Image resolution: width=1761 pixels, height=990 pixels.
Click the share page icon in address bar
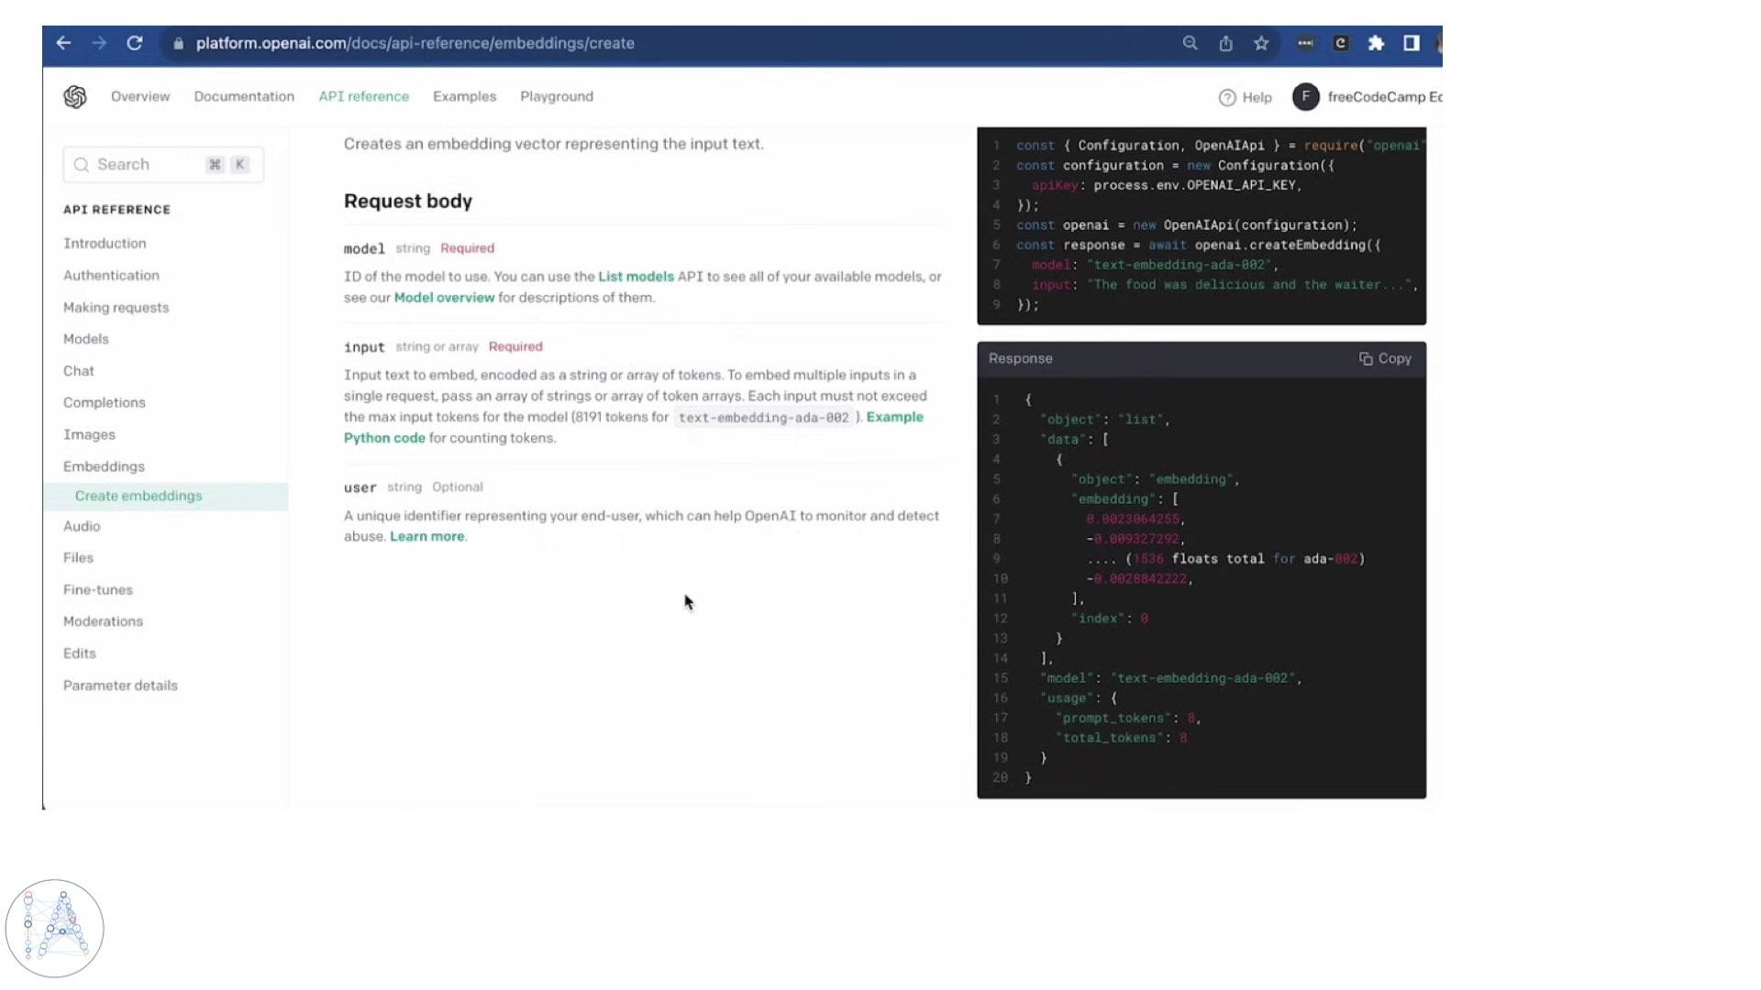1225,43
